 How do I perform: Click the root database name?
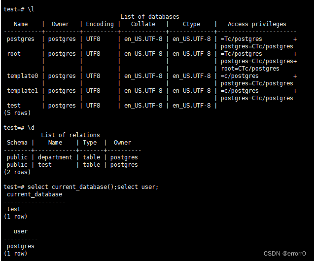[x=14, y=54]
